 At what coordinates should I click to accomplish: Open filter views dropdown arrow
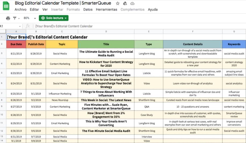[x=19, y=19]
